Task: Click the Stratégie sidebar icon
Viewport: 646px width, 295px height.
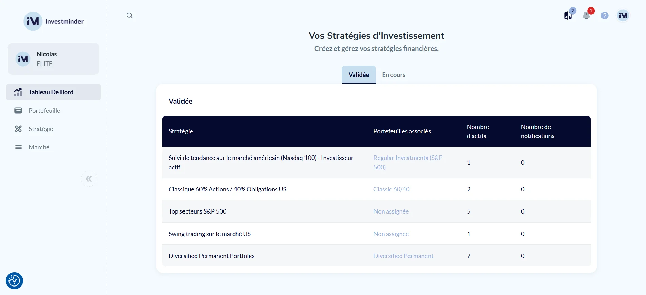Action: (18, 129)
